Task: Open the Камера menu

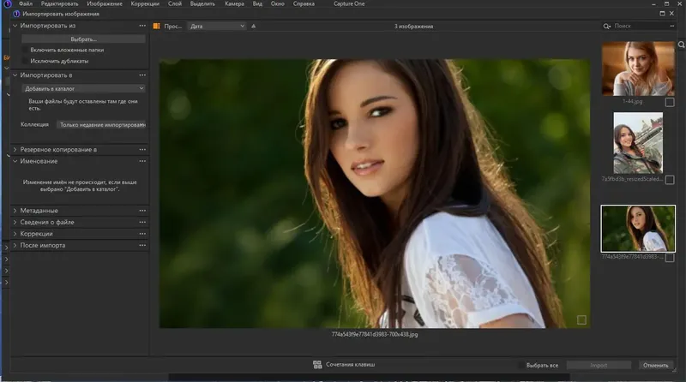Action: 234,4
